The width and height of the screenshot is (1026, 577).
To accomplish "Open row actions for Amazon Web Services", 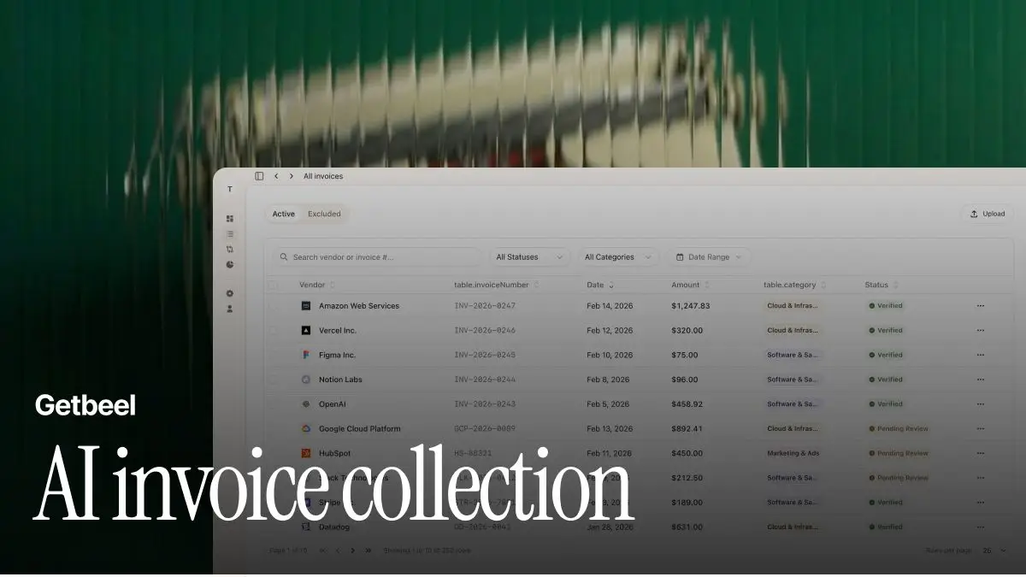I will [981, 306].
